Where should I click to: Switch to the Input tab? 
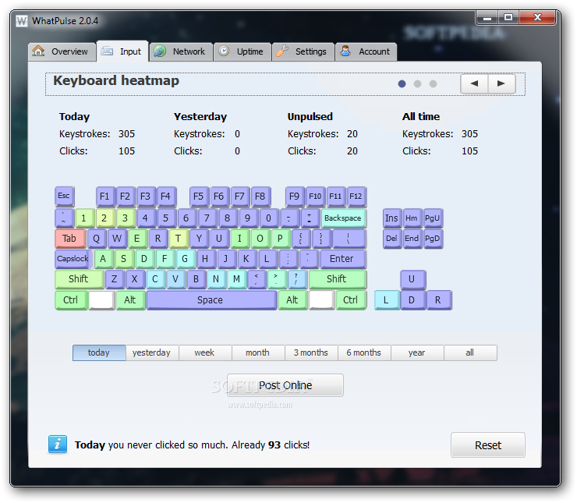point(122,51)
